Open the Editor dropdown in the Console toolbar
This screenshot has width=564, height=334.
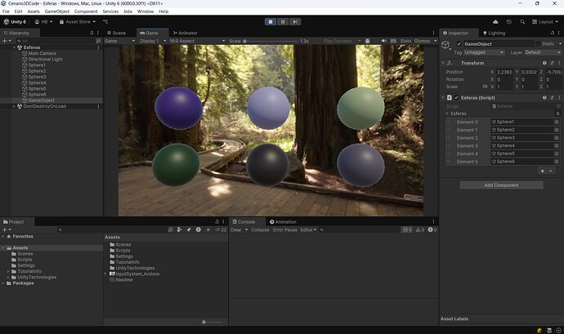click(x=308, y=229)
